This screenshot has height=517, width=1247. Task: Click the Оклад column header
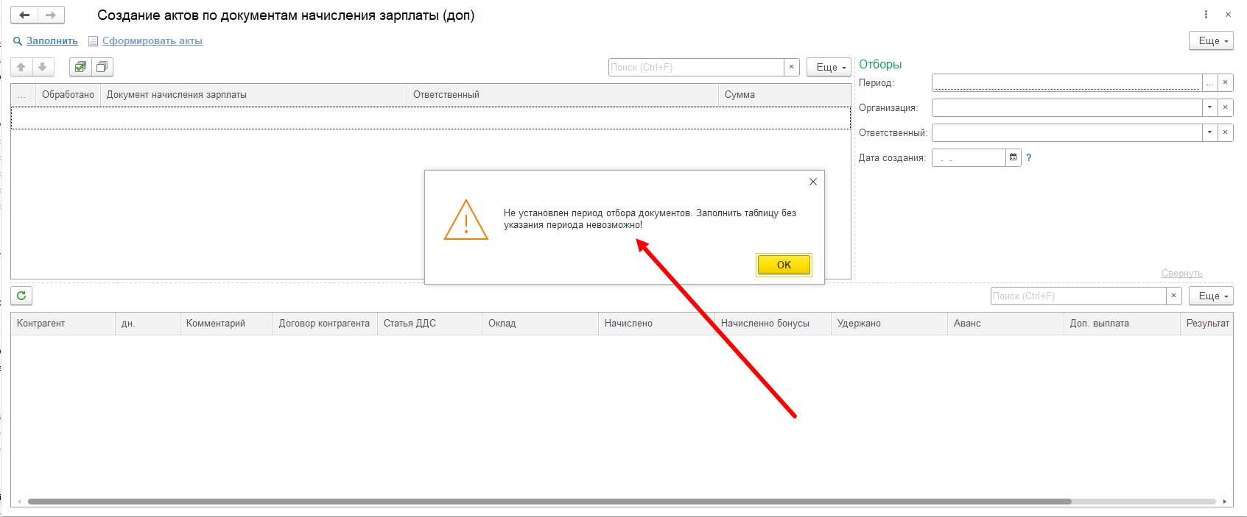pyautogui.click(x=540, y=324)
